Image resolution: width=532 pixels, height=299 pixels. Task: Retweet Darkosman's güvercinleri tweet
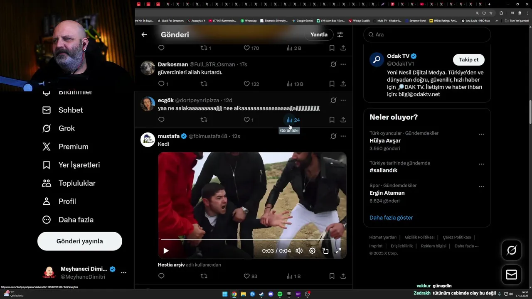[204, 84]
